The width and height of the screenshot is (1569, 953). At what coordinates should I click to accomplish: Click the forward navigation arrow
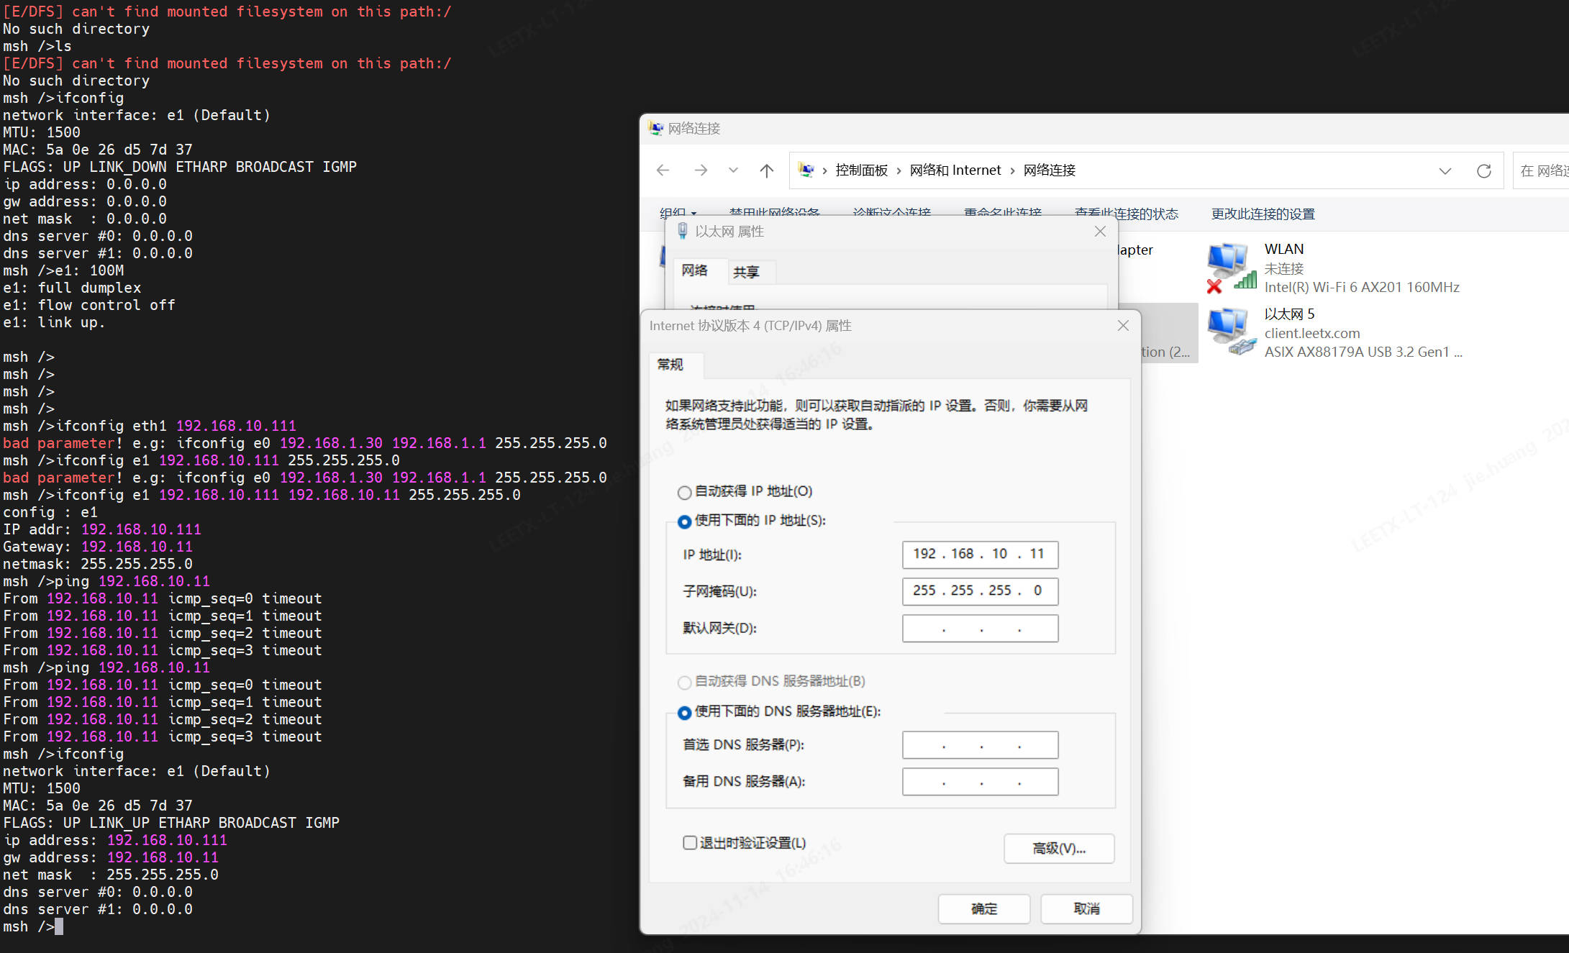[x=700, y=170]
